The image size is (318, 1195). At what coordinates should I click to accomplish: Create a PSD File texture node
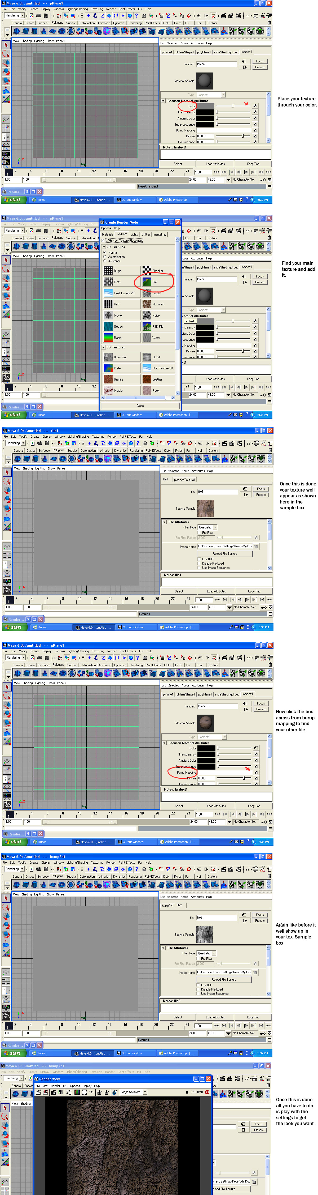tap(158, 326)
